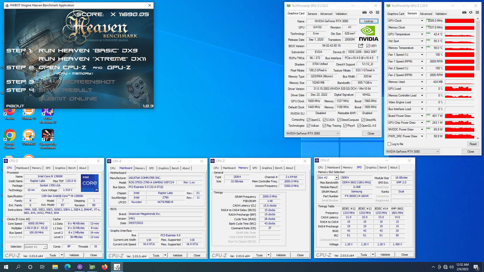
Task: Expand the GPU Temperature sensor dropdown
Action: tap(422, 34)
